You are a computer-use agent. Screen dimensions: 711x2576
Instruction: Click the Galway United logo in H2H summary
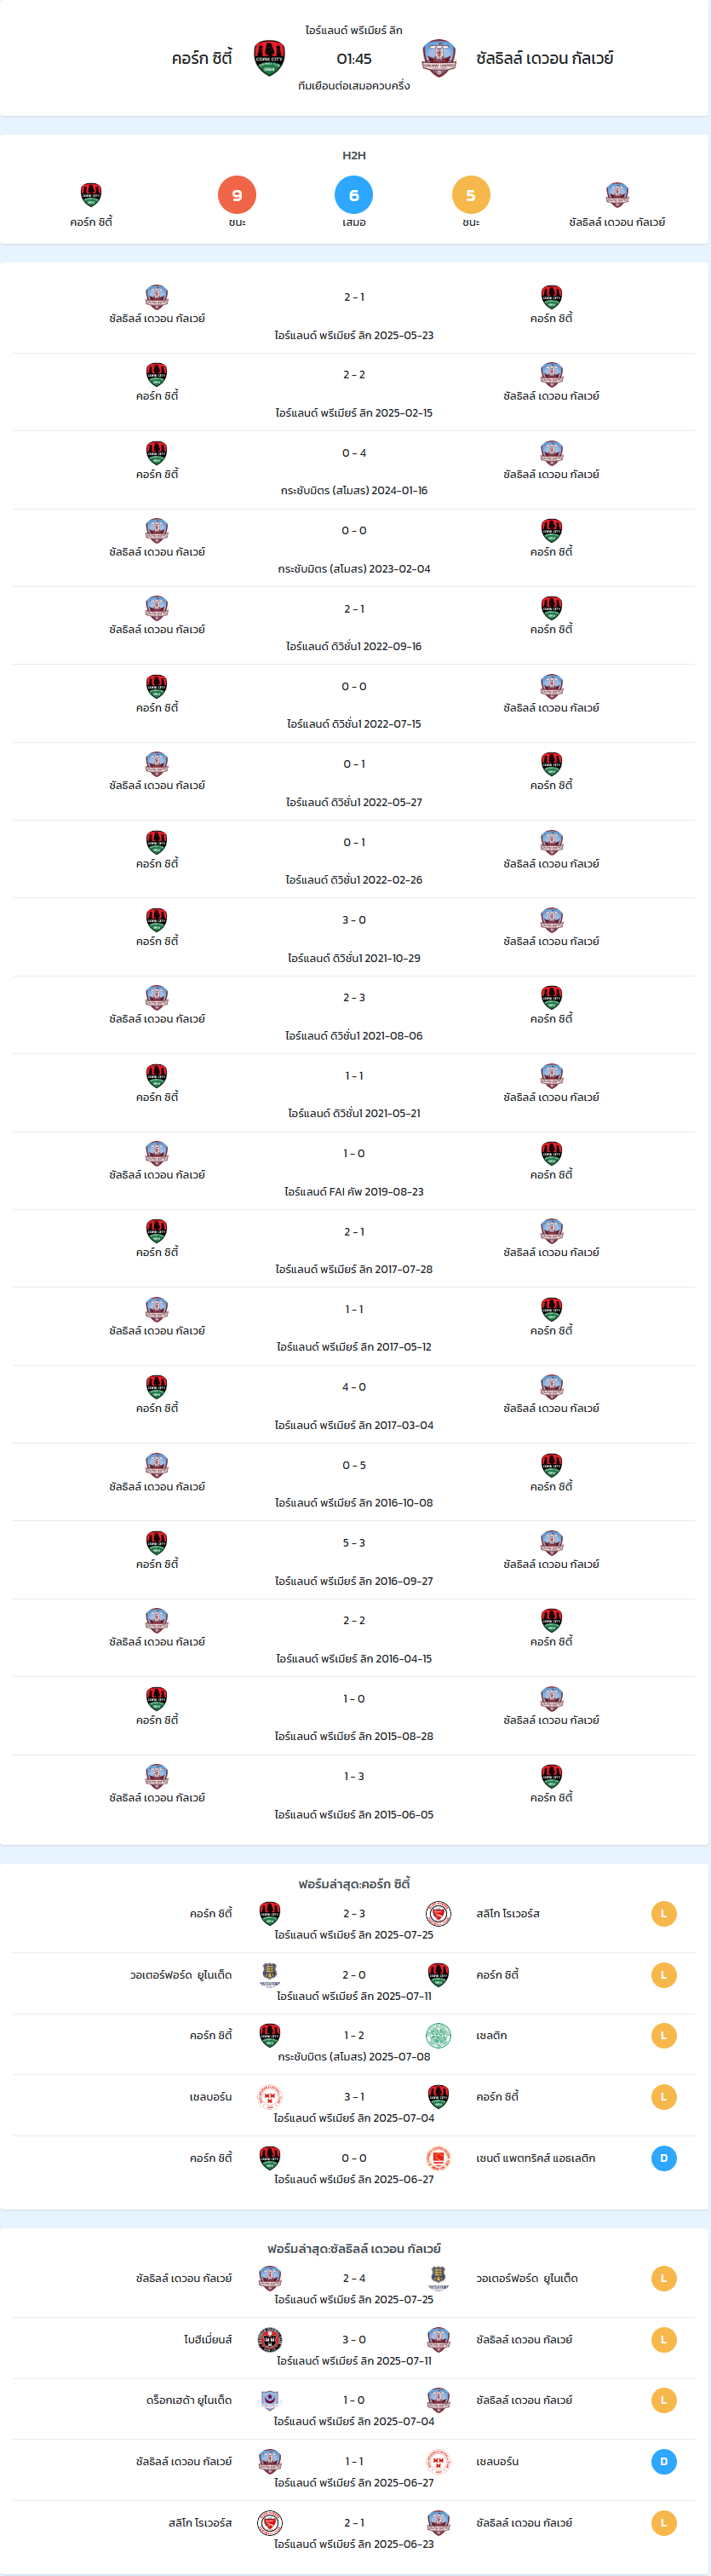point(617,194)
